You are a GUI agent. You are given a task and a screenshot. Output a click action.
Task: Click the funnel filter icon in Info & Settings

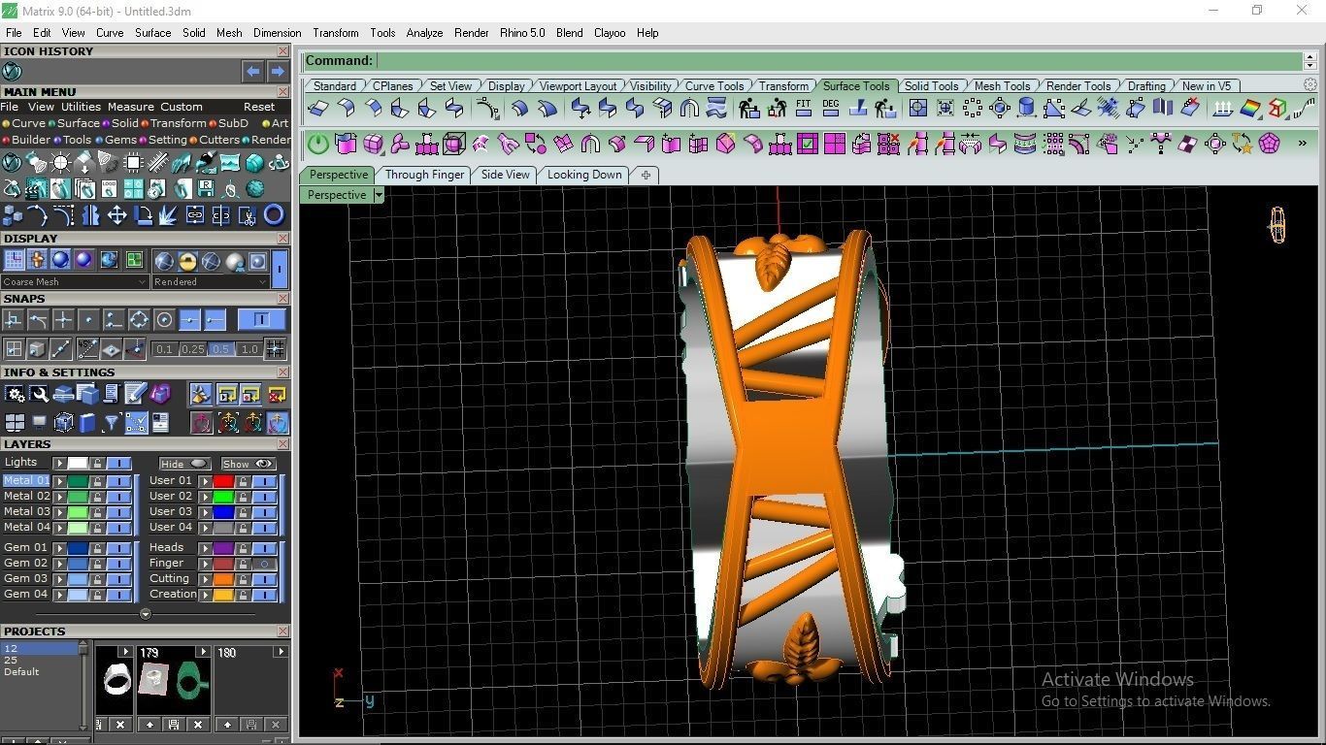112,422
